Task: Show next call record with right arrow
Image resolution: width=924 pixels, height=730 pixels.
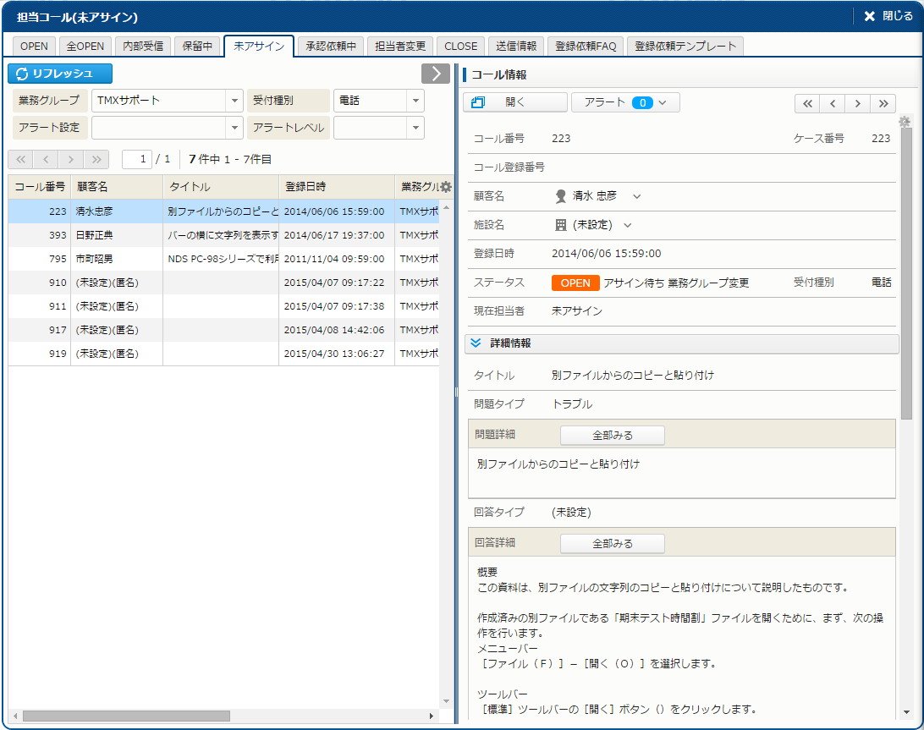Action: tap(858, 103)
